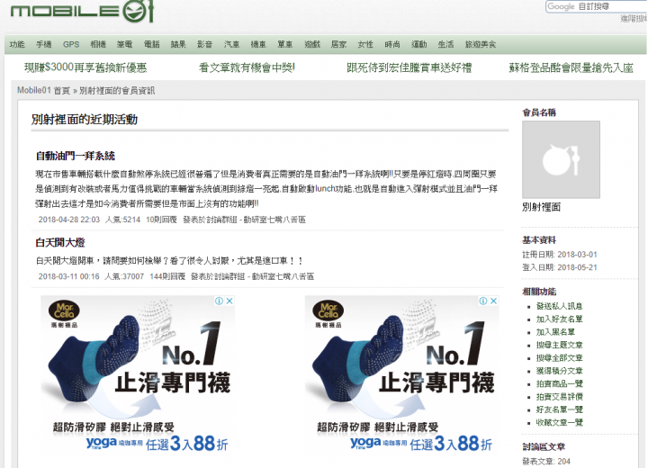648x468 pixels.
Task: Click the 人氣:5214 popularity count
Action: coord(122,220)
